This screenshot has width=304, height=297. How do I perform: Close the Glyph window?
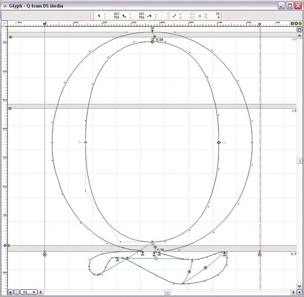298,6
